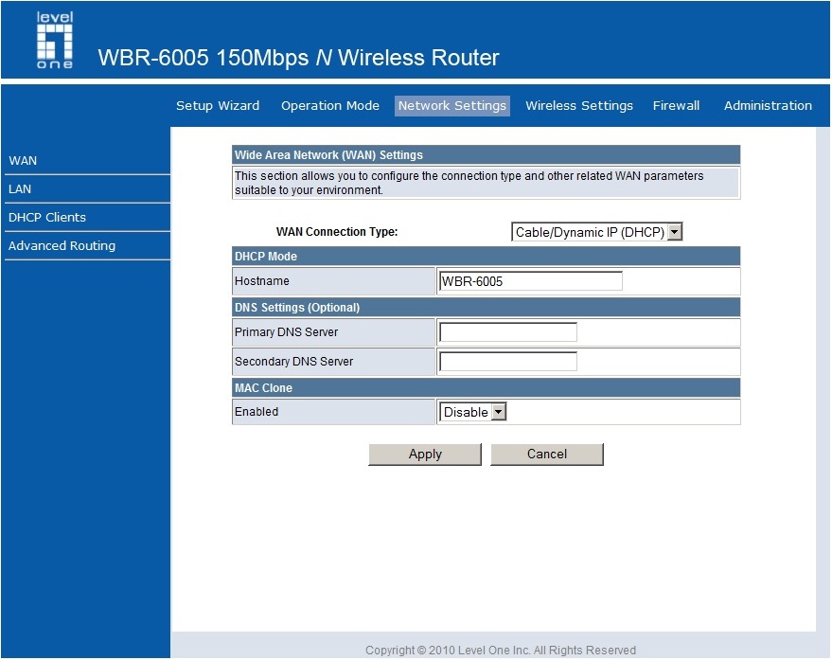Open Advanced Routing page
Viewport: 832px width, 660px height.
pos(62,246)
